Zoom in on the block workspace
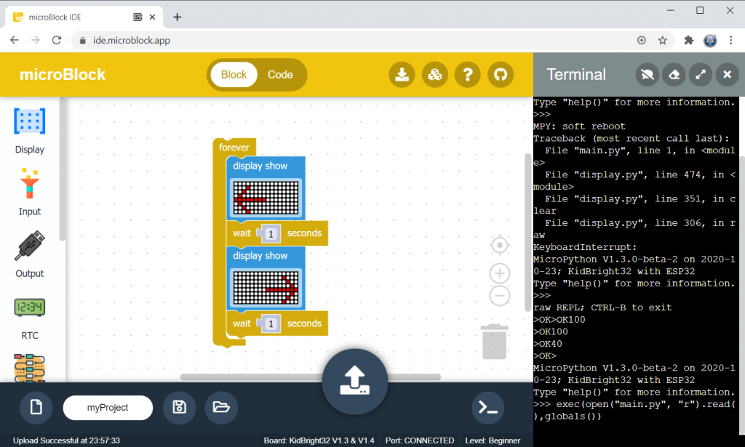 (x=499, y=273)
